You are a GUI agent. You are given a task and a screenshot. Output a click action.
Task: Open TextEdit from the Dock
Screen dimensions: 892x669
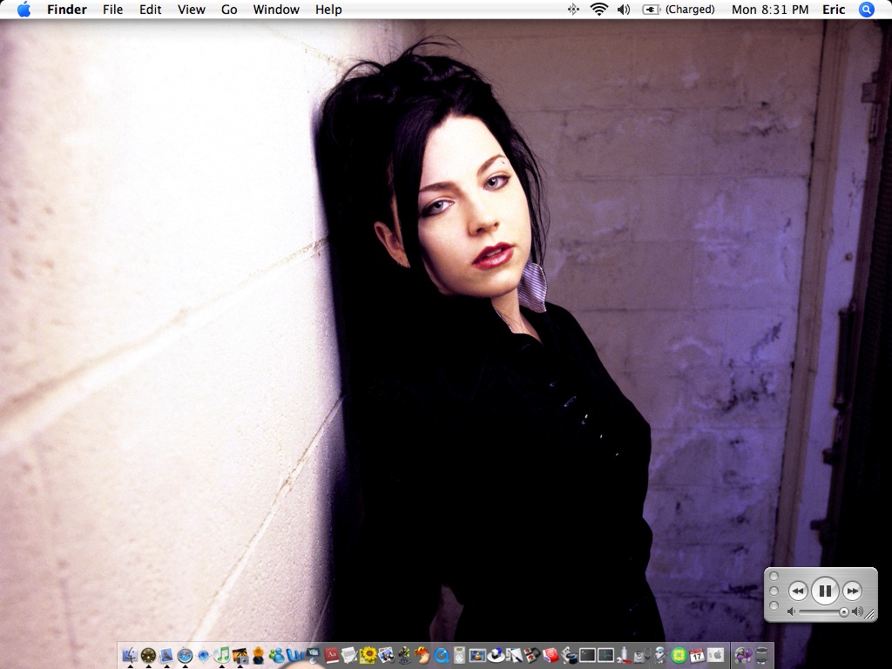click(x=349, y=655)
